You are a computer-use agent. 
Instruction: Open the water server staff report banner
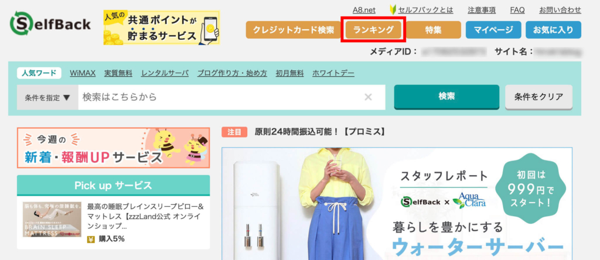397,204
